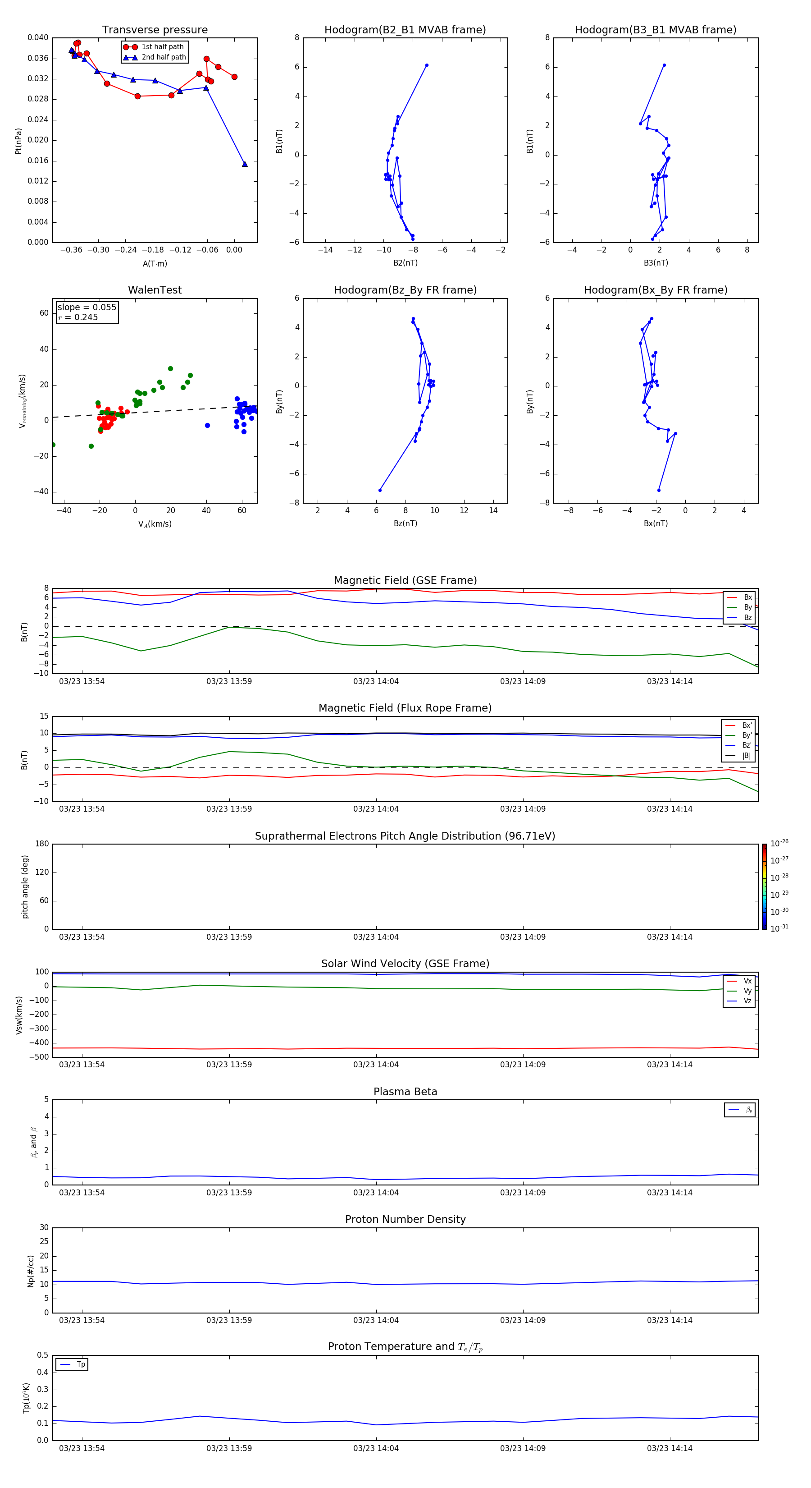Screen dimensions: 811x1488
Task: Click the topmost point in B2_B1 hodogram
Action: [427, 65]
